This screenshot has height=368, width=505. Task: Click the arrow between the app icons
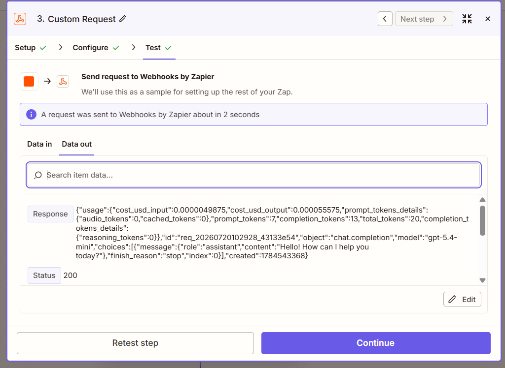pos(47,81)
